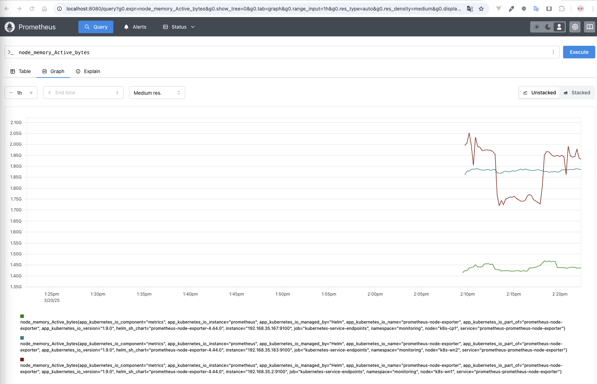Click the Prometheus flame logo

point(10,27)
